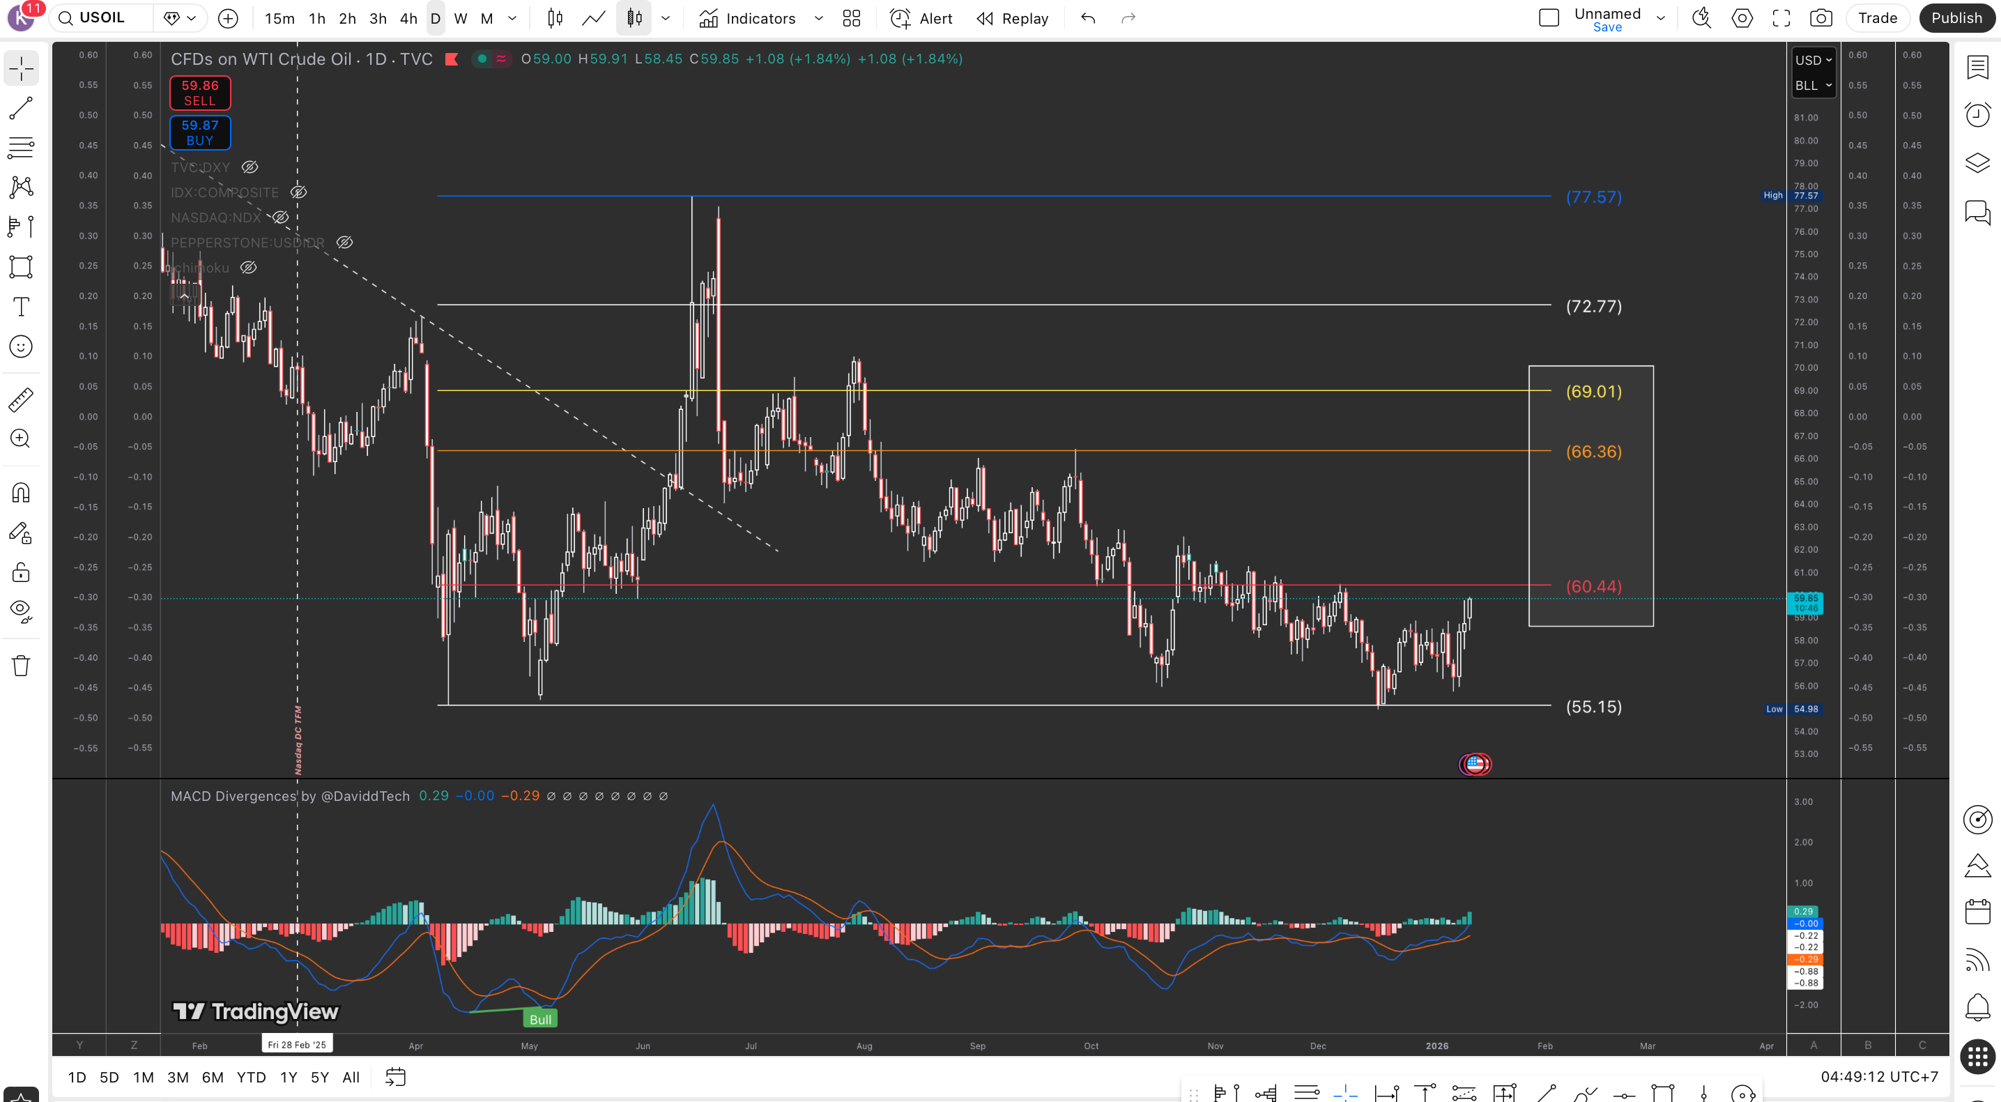Activate the magnet mode icon
Image resolution: width=2001 pixels, height=1102 pixels.
21,493
